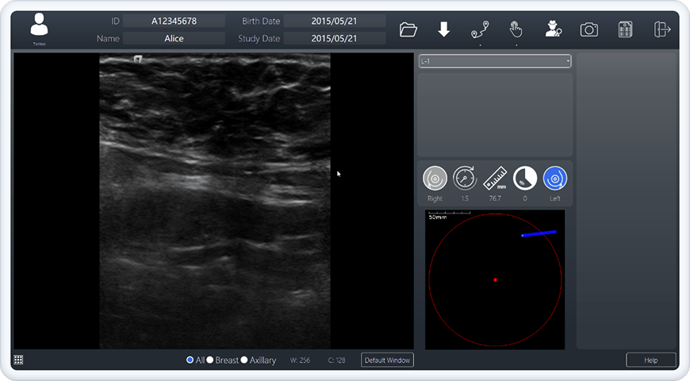Open the folder icon in the top toolbar
Image resolution: width=690 pixels, height=381 pixels.
click(408, 30)
